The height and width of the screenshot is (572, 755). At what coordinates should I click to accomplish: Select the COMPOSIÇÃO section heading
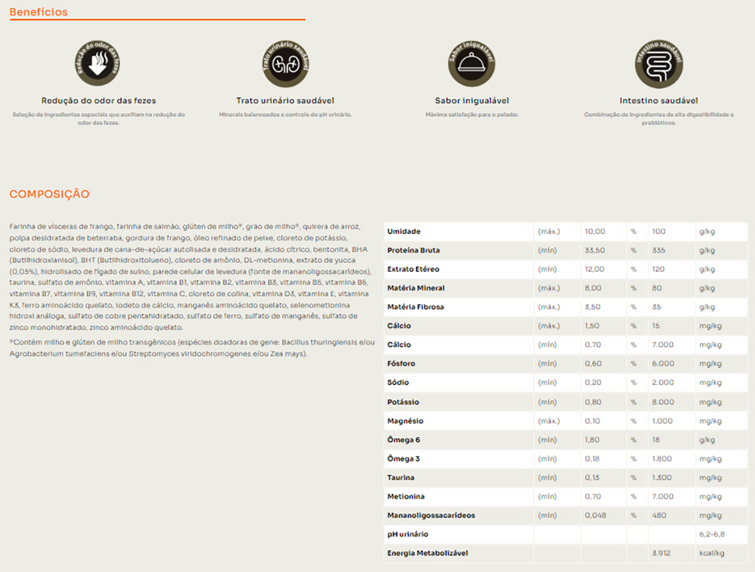[x=49, y=194]
